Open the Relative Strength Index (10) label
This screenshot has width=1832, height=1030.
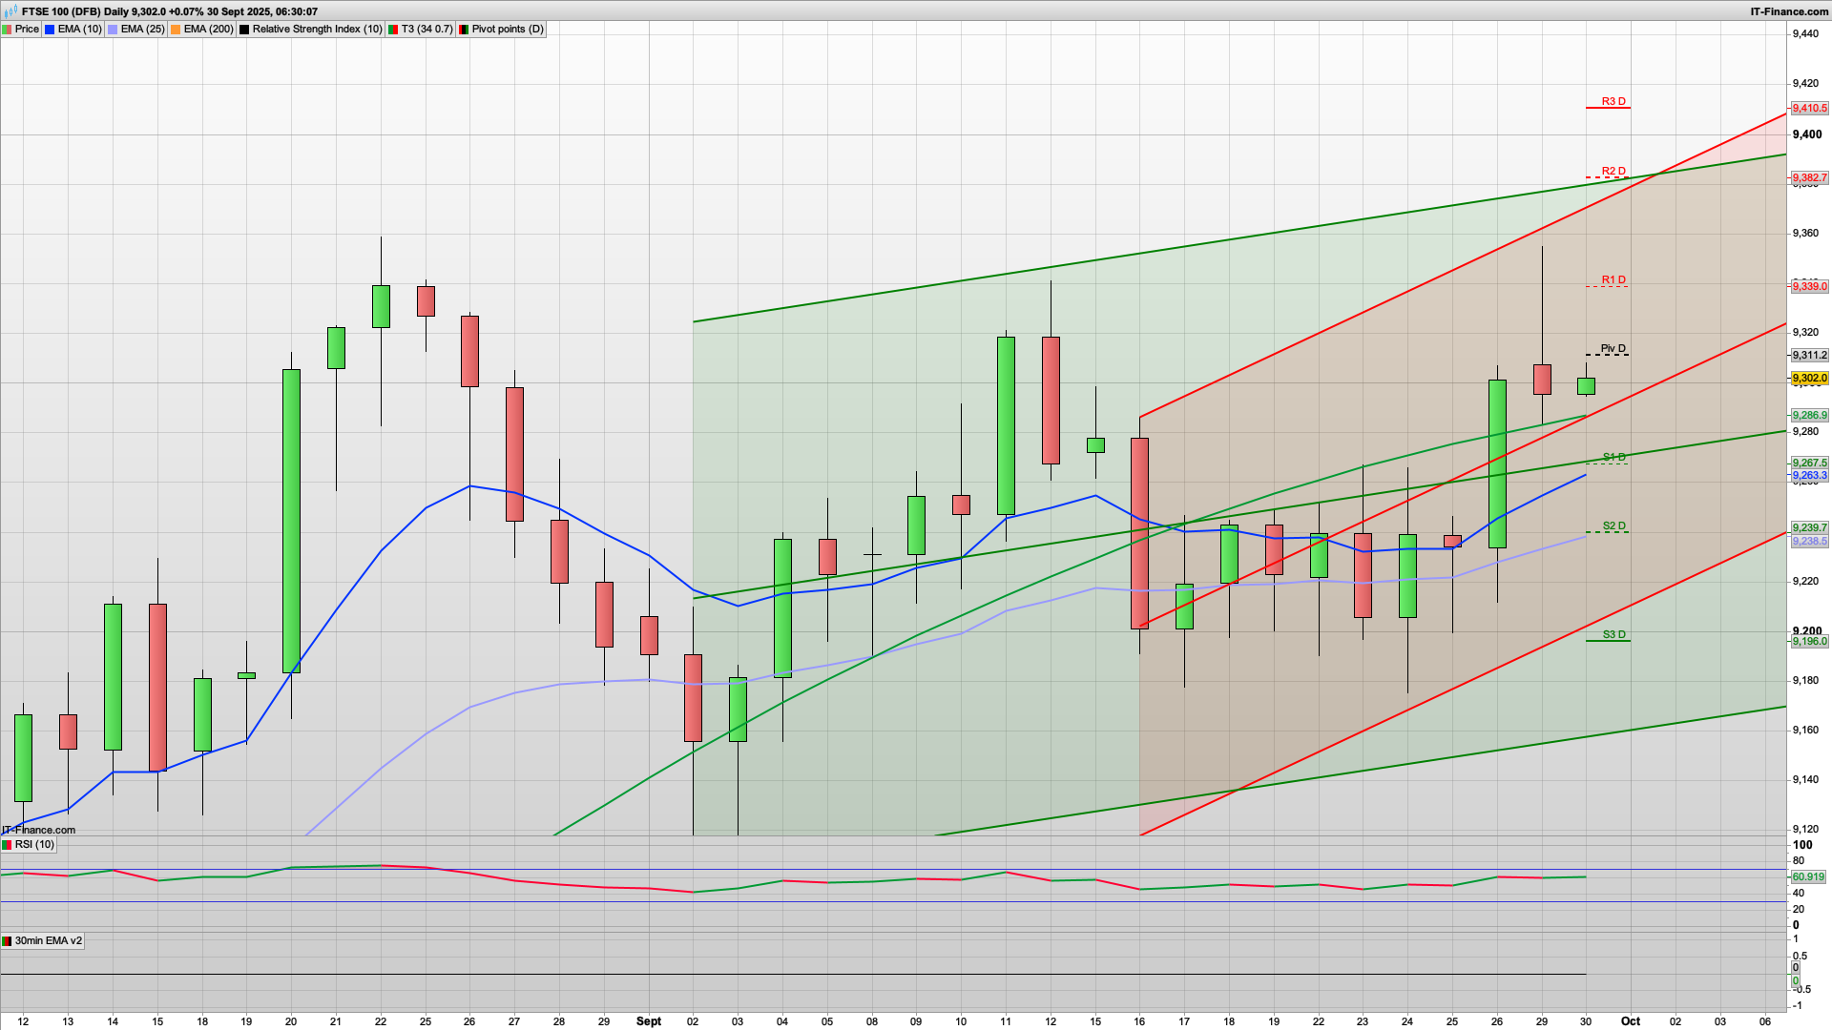pyautogui.click(x=317, y=30)
